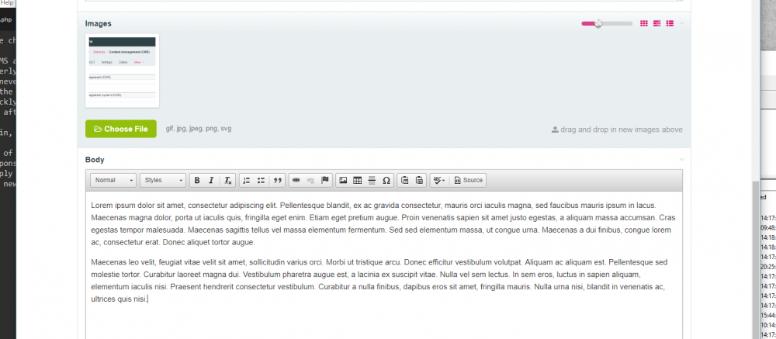Viewport: 776px width, 339px height.
Task: Insert an anchor with the flag icon
Action: pyautogui.click(x=325, y=180)
